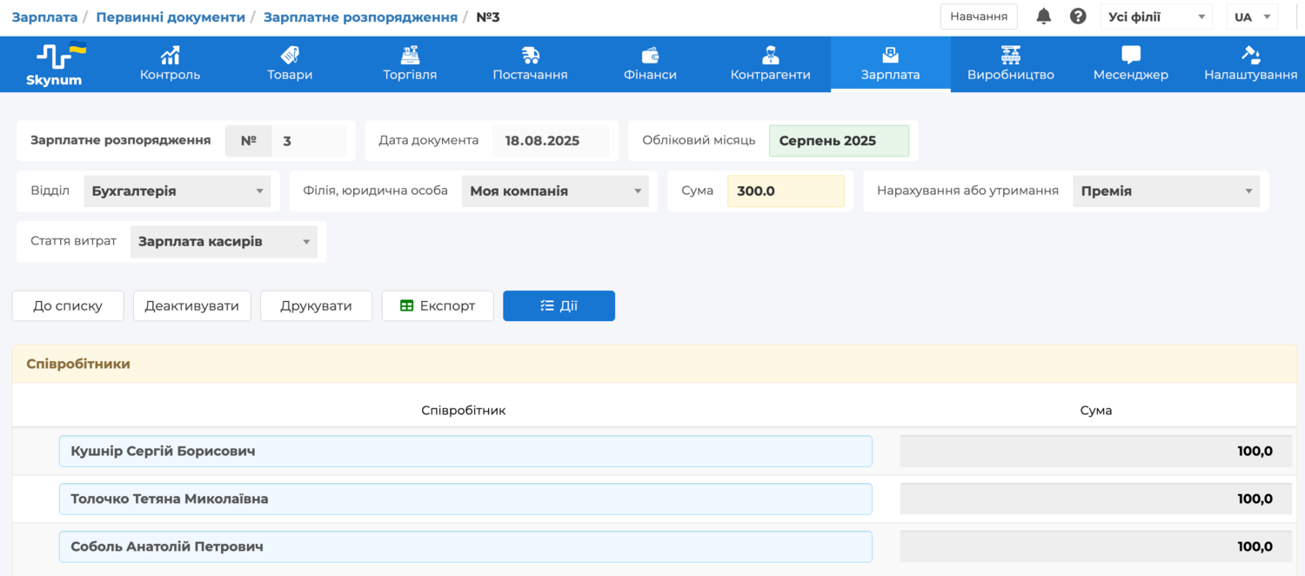Open the Фінанси wallet icon section
The image size is (1305, 576).
click(650, 56)
